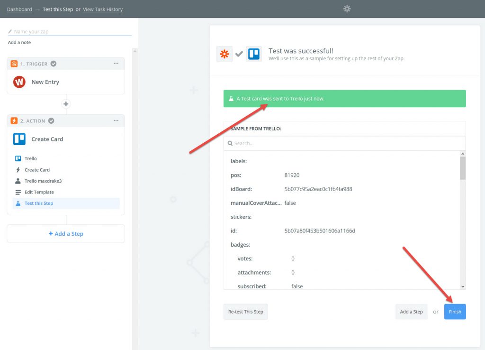Open Trello maxdrake3 account substep
Image resolution: width=485 pixels, height=350 pixels.
click(x=43, y=181)
